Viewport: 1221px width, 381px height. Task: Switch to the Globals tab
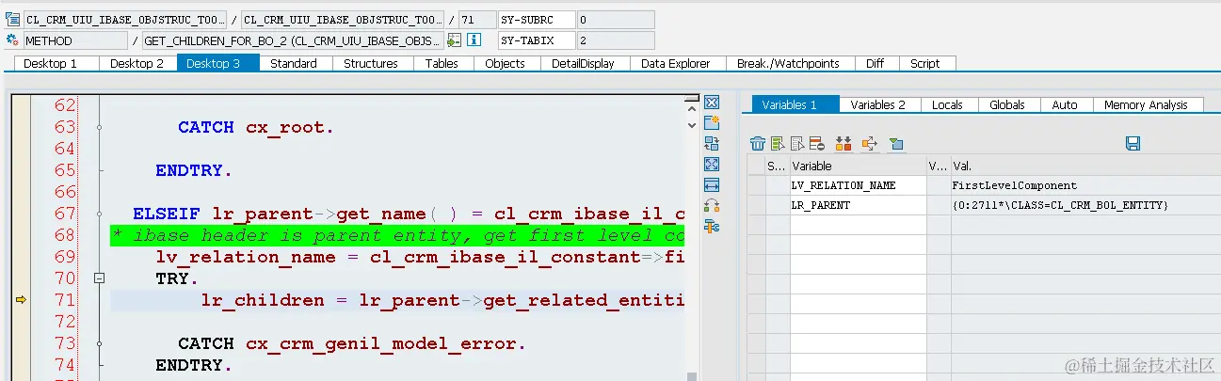click(x=1006, y=104)
